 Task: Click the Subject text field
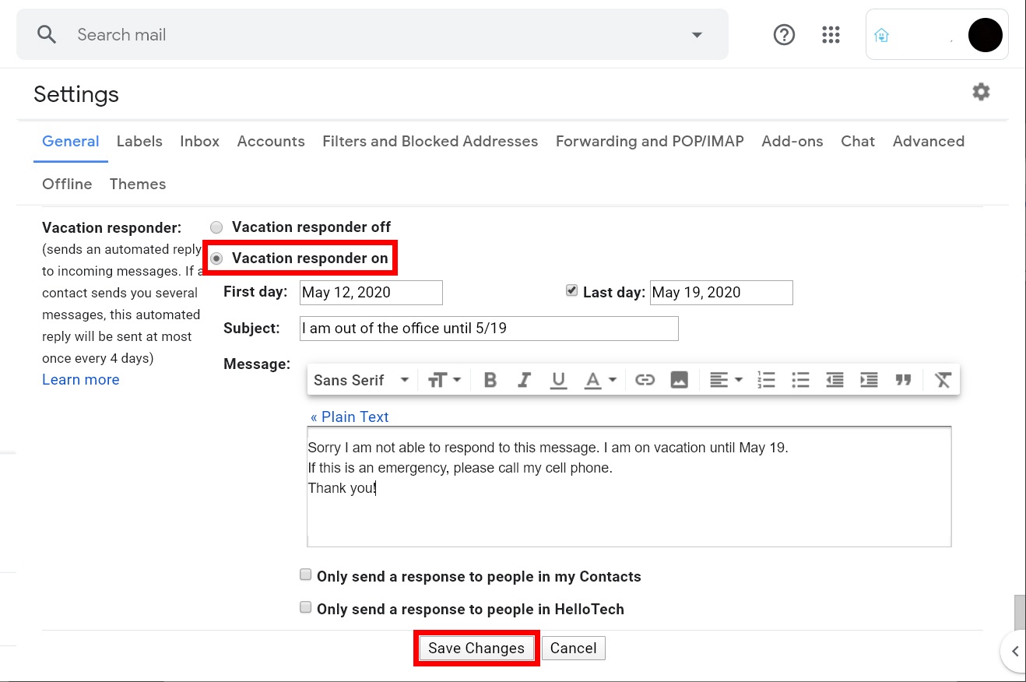(489, 329)
